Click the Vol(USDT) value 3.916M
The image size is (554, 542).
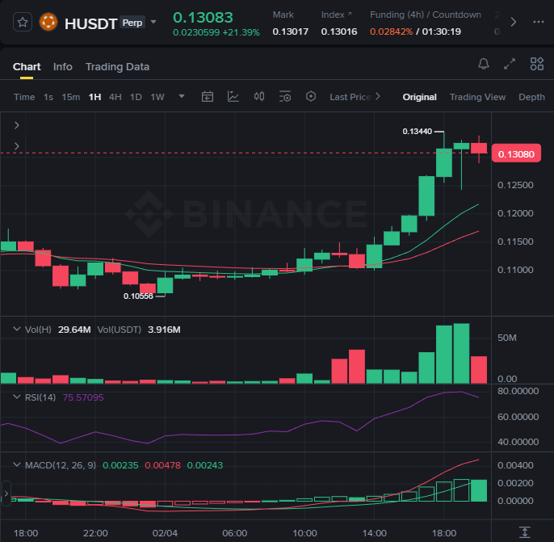164,330
